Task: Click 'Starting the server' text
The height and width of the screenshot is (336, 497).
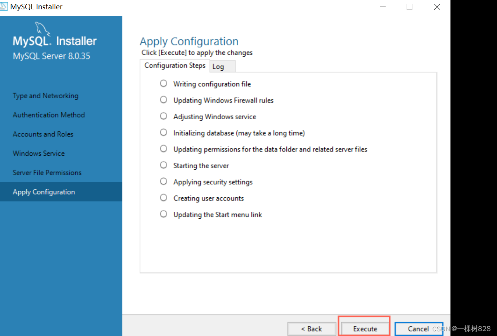Action: [201, 165]
